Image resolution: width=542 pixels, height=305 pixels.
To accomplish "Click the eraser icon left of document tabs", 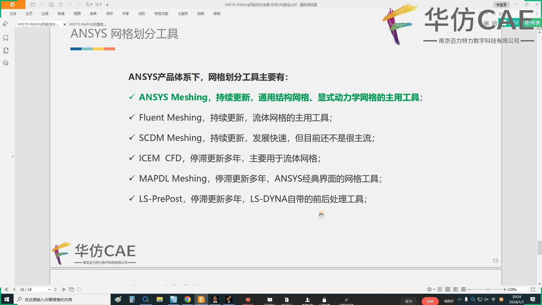I will point(5,24).
